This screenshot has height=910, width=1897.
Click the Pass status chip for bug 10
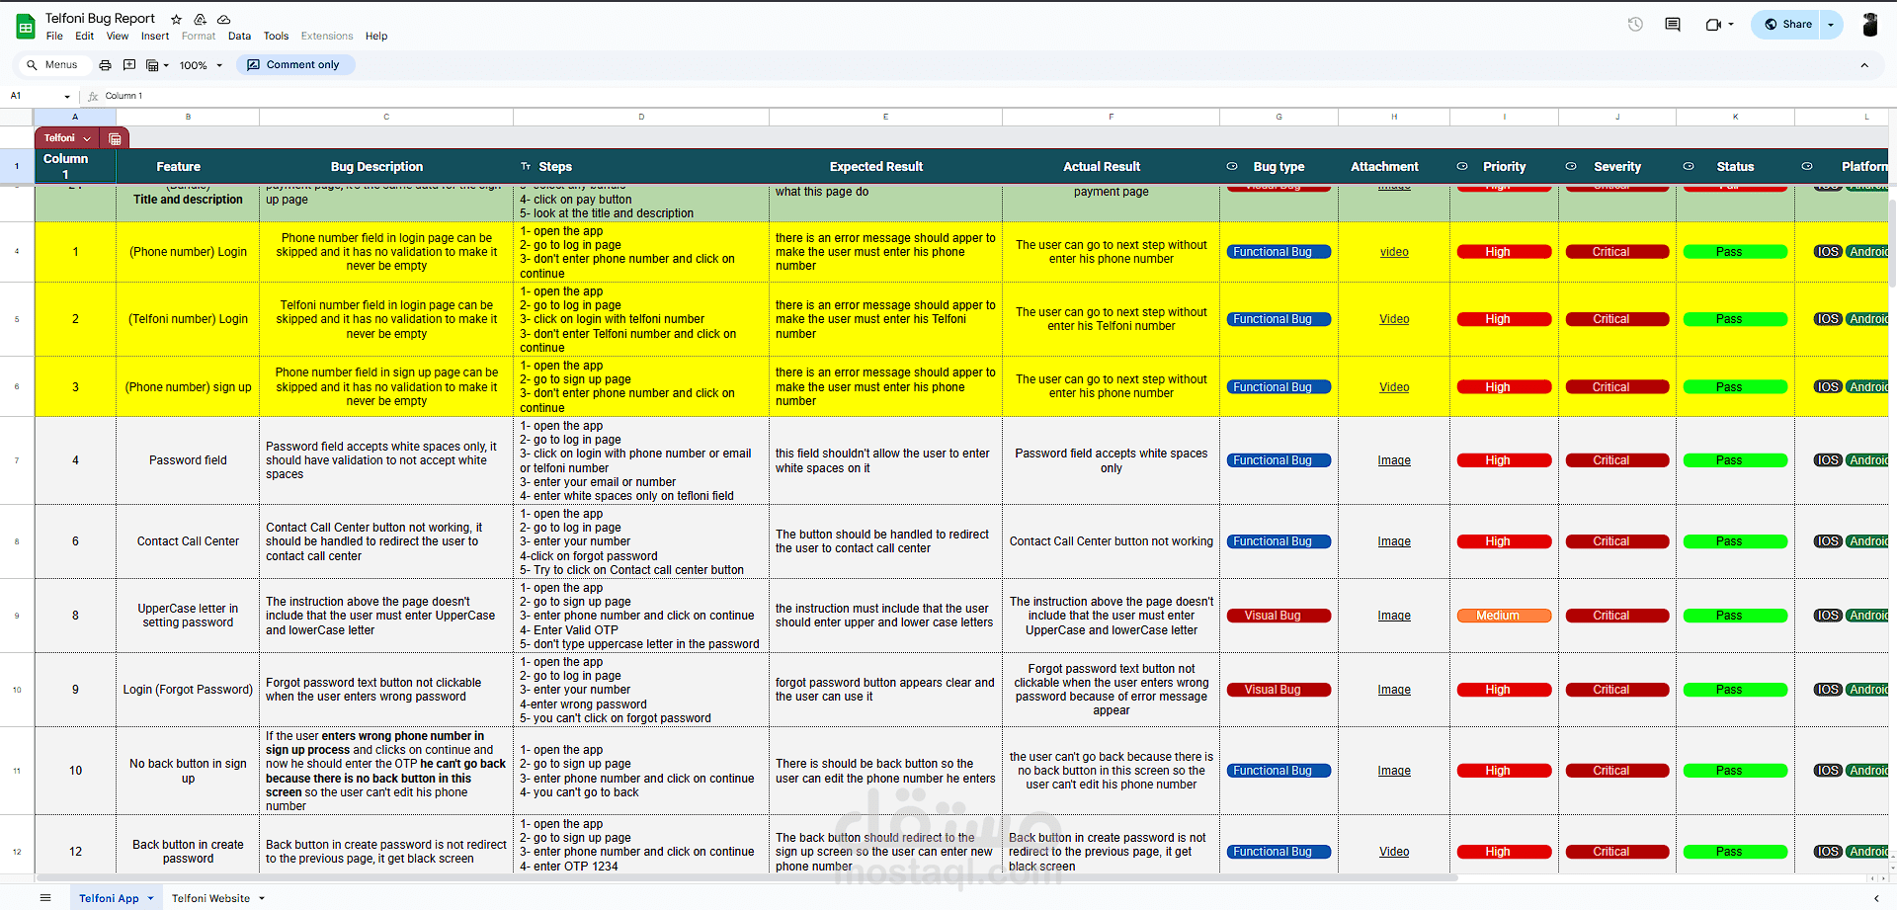click(x=1735, y=771)
